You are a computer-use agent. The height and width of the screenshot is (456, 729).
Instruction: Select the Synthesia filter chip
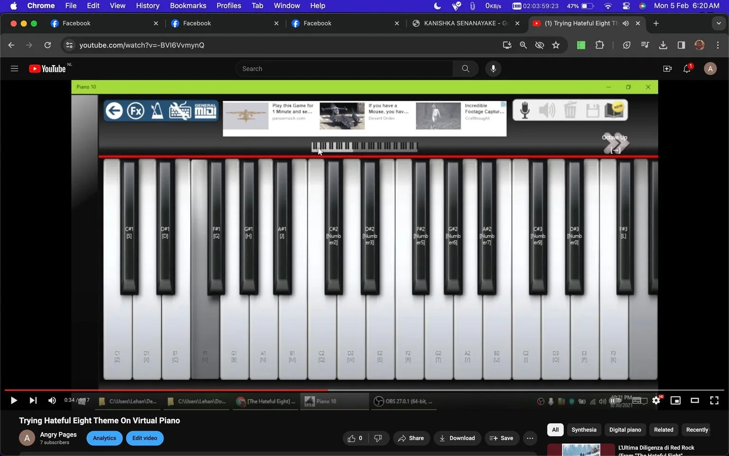pos(584,429)
